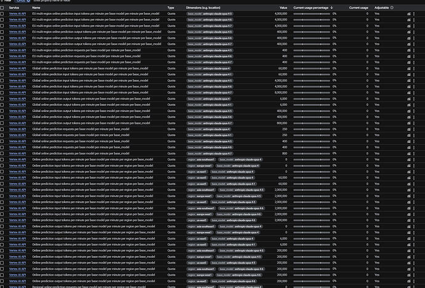Tick regional output tokens europe-west1 claude-opus-4-5 checkbox
This screenshot has width=425, height=288.
2,257
